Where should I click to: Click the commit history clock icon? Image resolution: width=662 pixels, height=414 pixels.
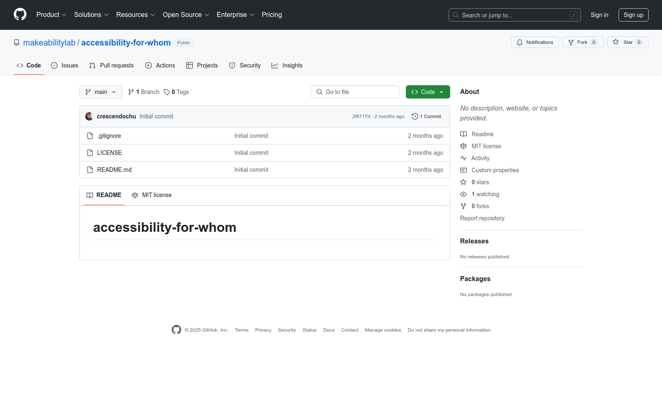coord(415,116)
